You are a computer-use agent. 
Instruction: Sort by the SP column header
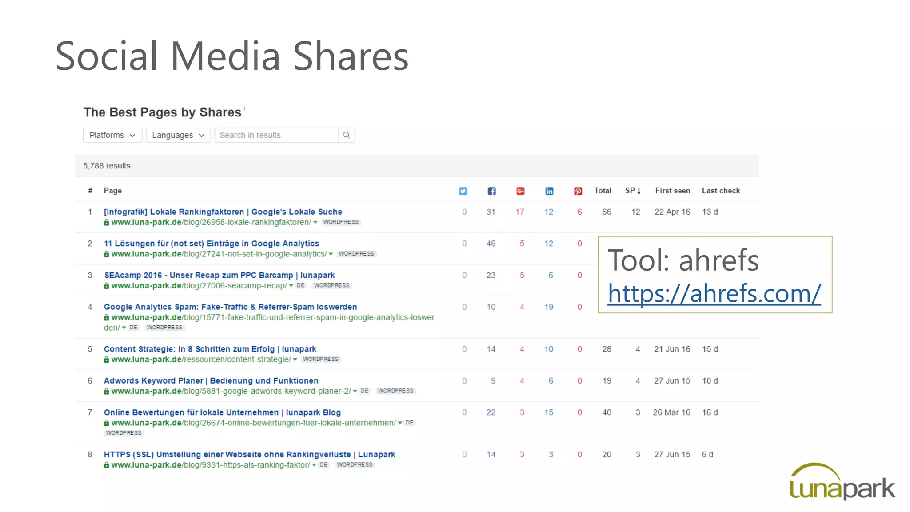[633, 191]
